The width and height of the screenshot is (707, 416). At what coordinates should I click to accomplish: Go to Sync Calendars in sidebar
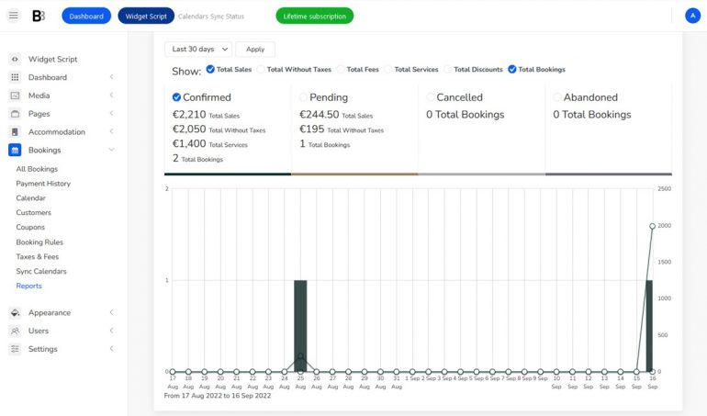tap(41, 272)
